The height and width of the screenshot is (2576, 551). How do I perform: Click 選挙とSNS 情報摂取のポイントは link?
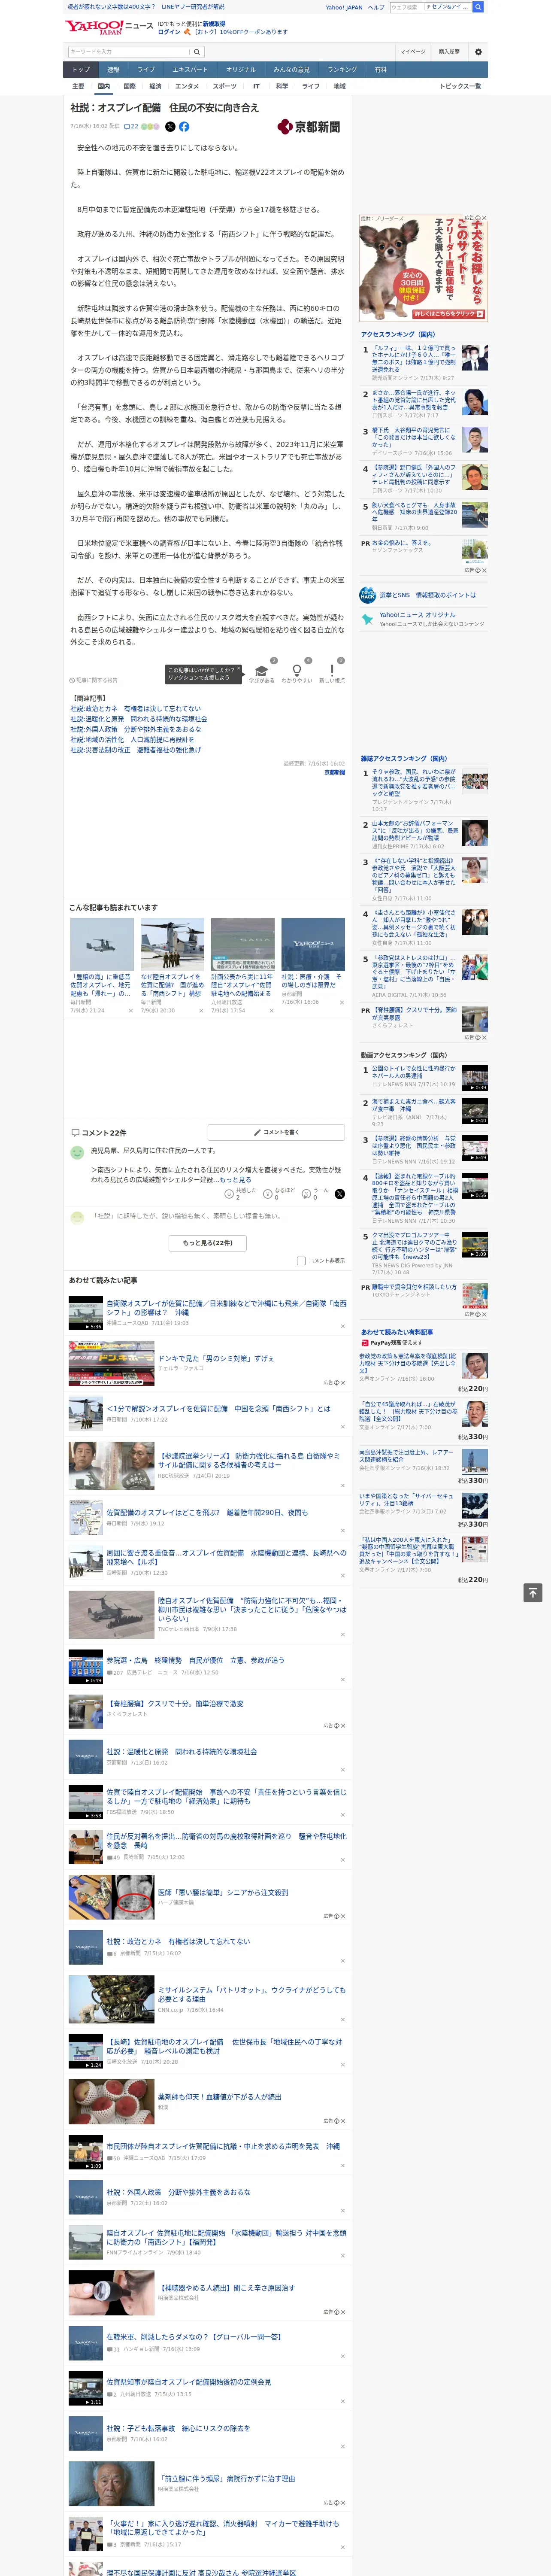(427, 595)
